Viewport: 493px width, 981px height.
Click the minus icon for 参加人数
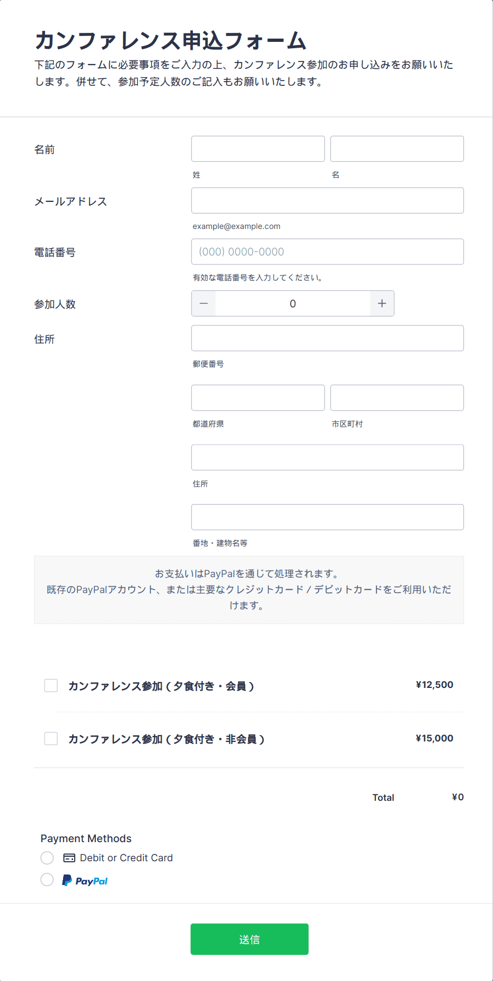tap(204, 304)
